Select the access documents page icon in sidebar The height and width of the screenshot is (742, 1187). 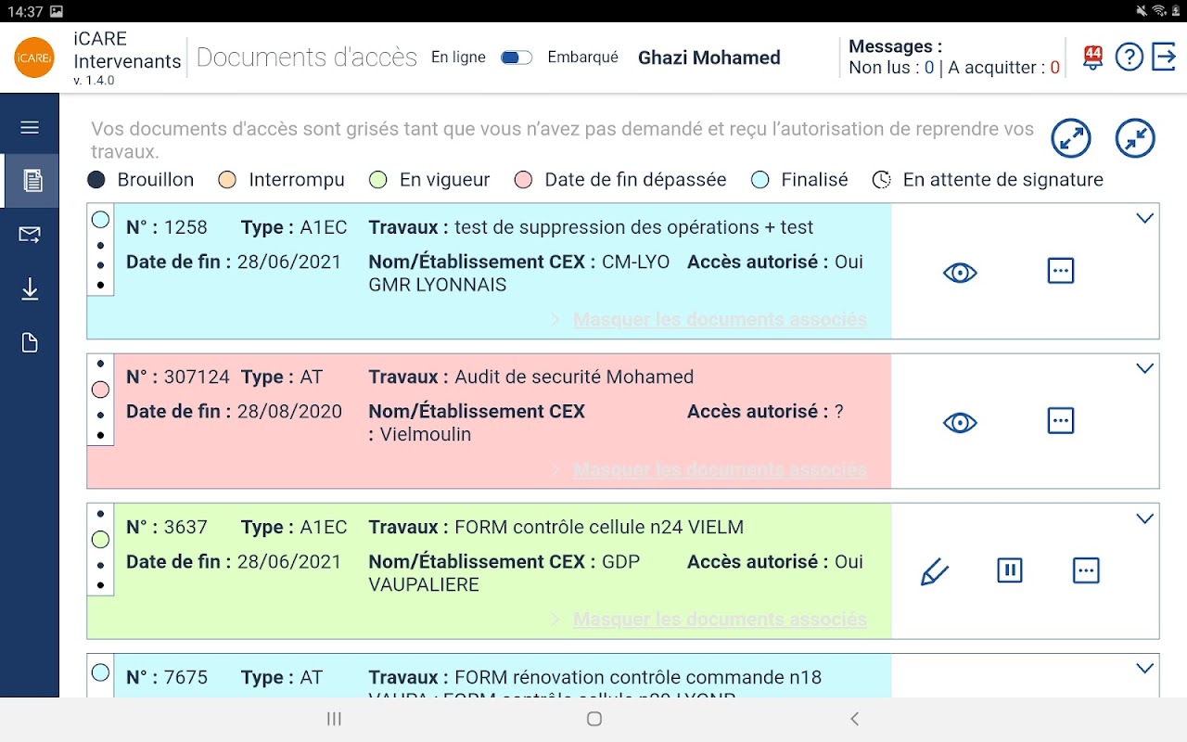pyautogui.click(x=32, y=181)
